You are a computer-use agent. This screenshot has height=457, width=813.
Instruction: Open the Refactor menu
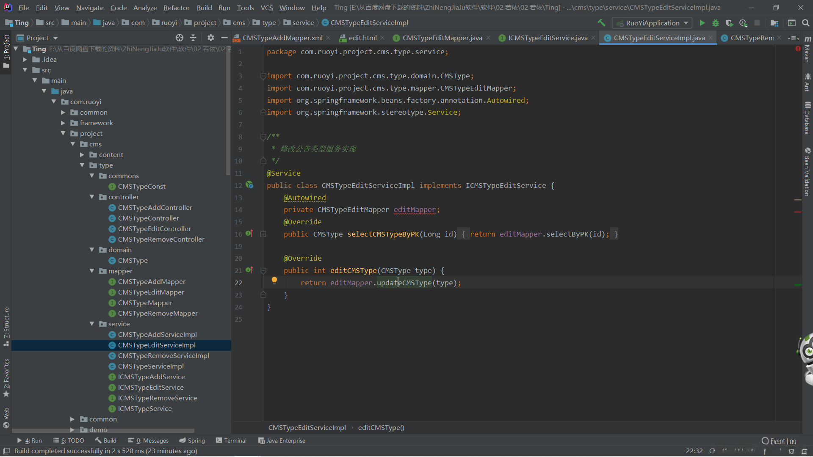pyautogui.click(x=176, y=8)
